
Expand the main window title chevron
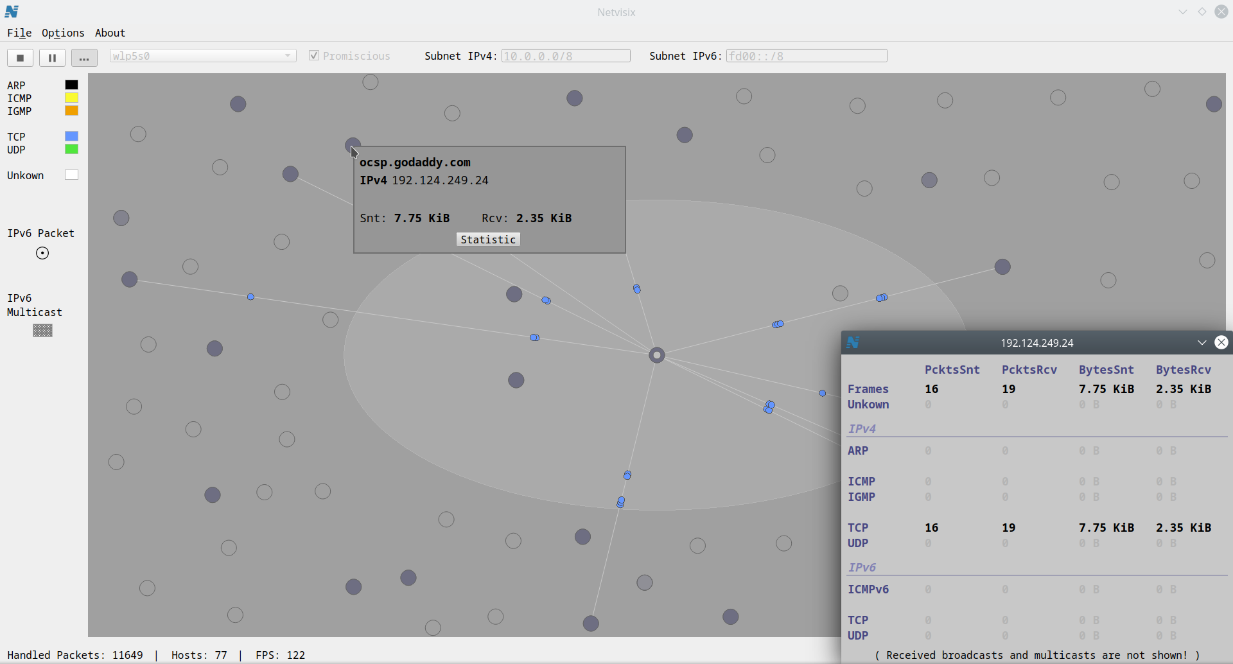click(1182, 12)
